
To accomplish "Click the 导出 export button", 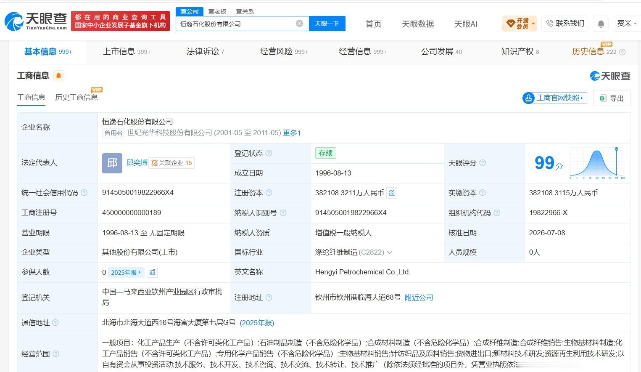I will pyautogui.click(x=612, y=98).
